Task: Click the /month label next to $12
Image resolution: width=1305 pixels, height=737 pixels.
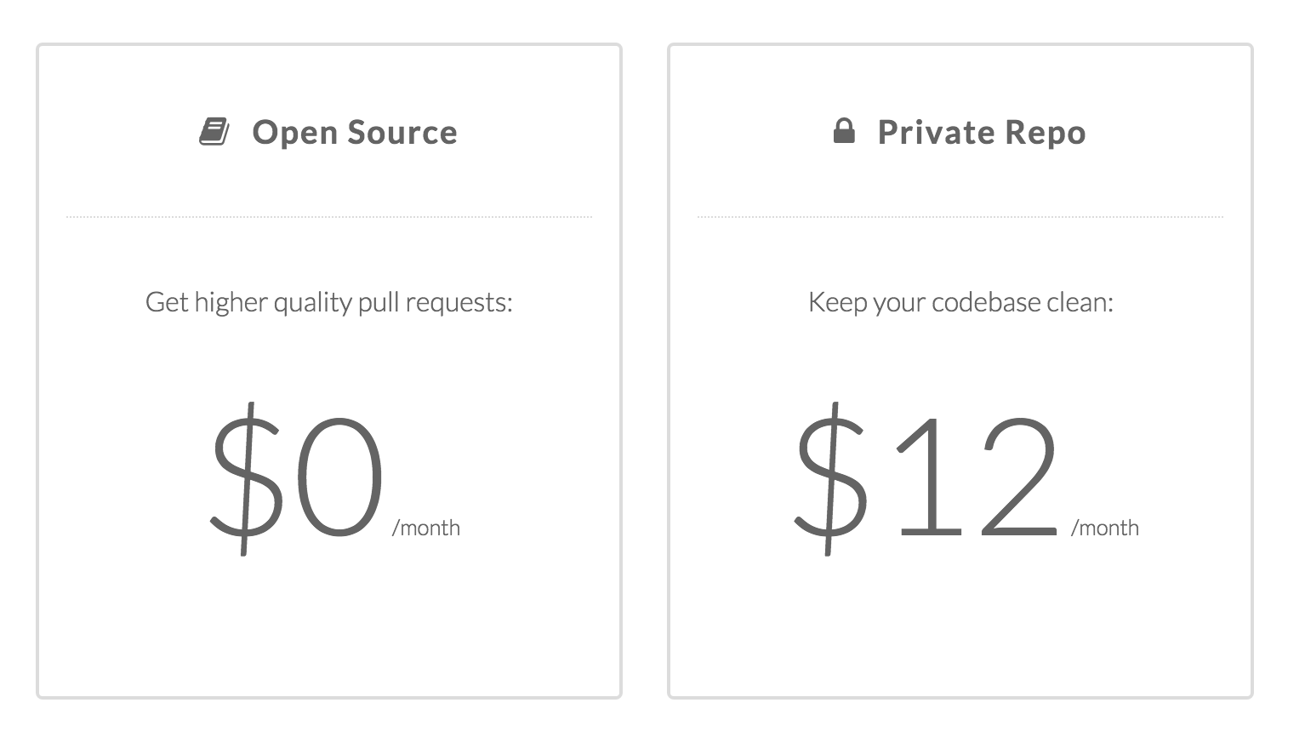Action: [1104, 528]
